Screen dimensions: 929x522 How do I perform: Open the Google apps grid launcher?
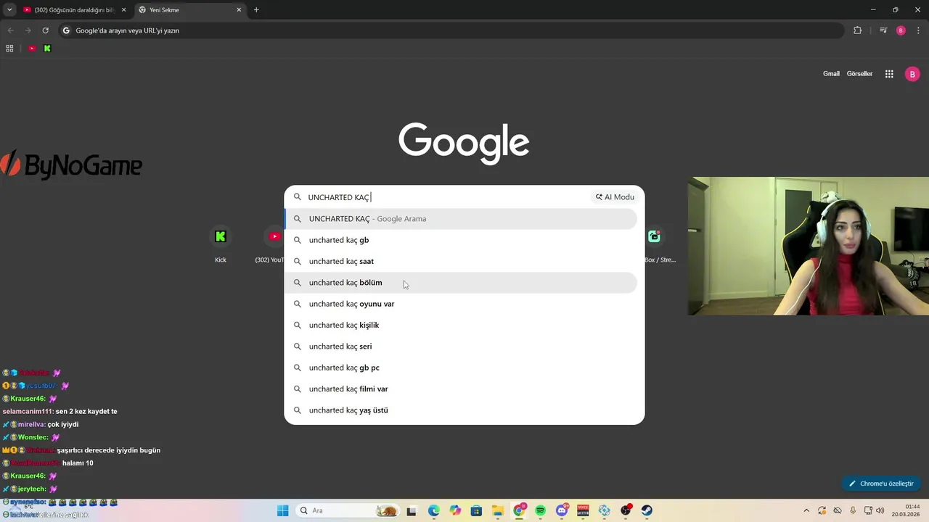[889, 74]
